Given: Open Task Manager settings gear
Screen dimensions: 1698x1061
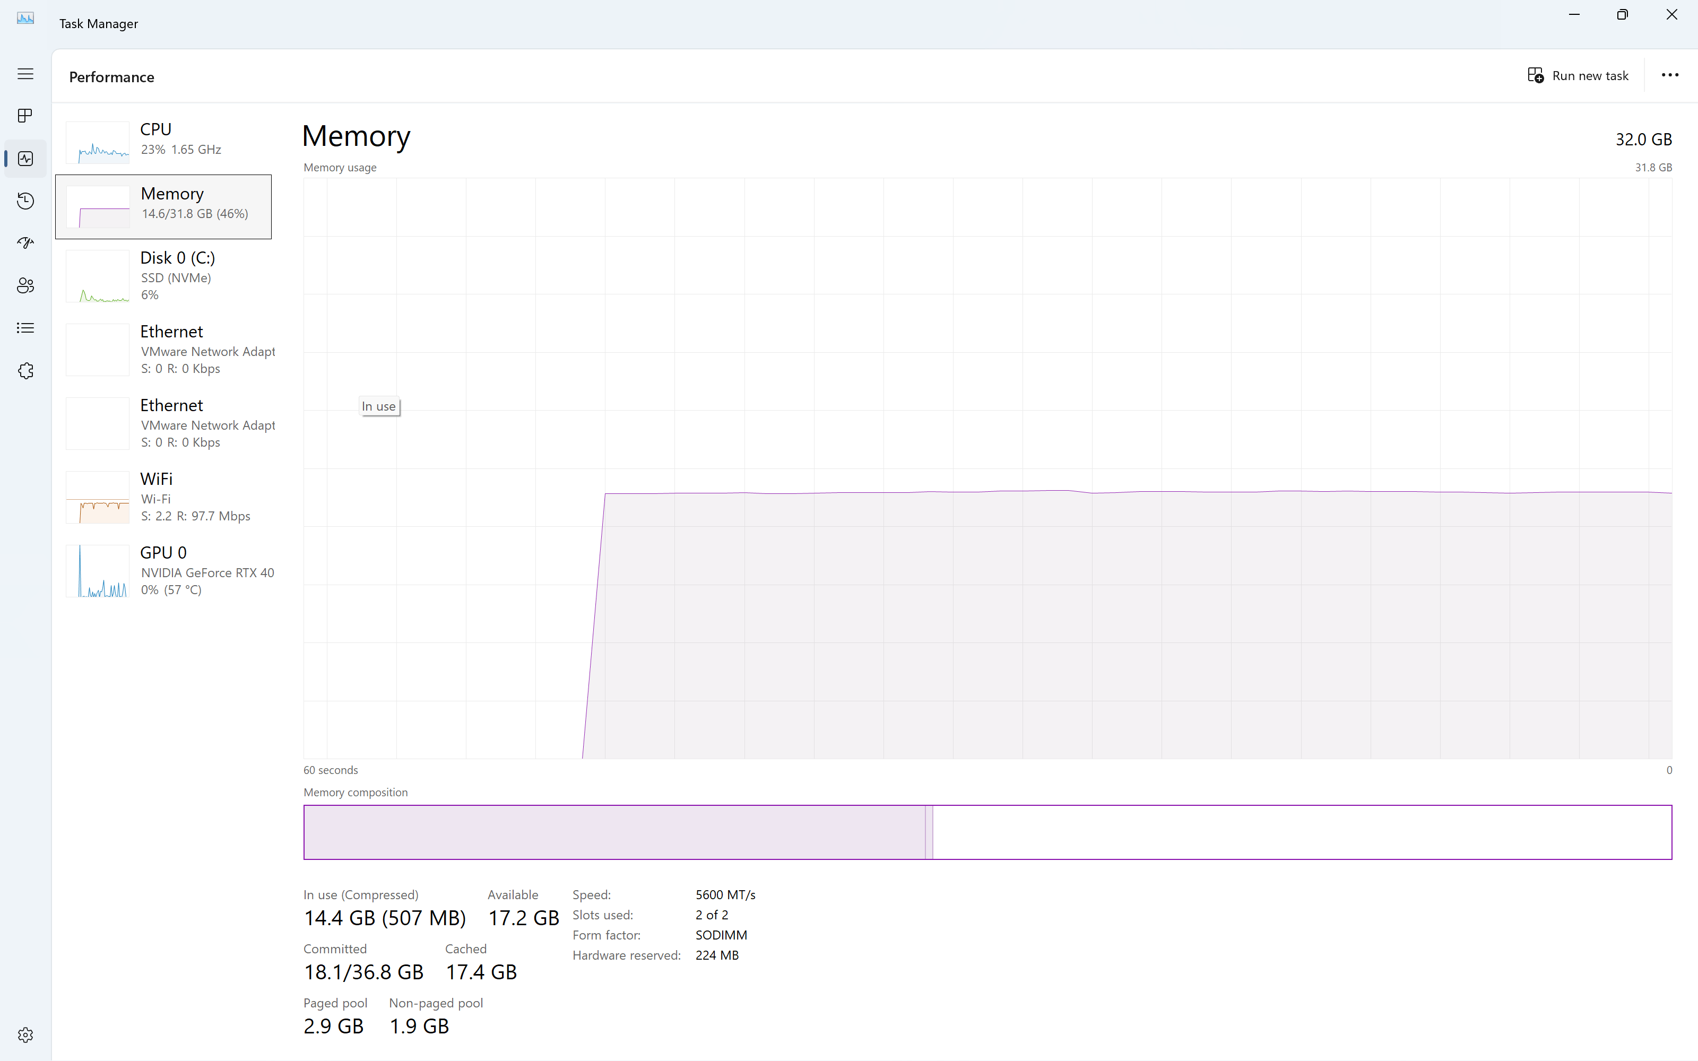Looking at the screenshot, I should coord(25,1034).
